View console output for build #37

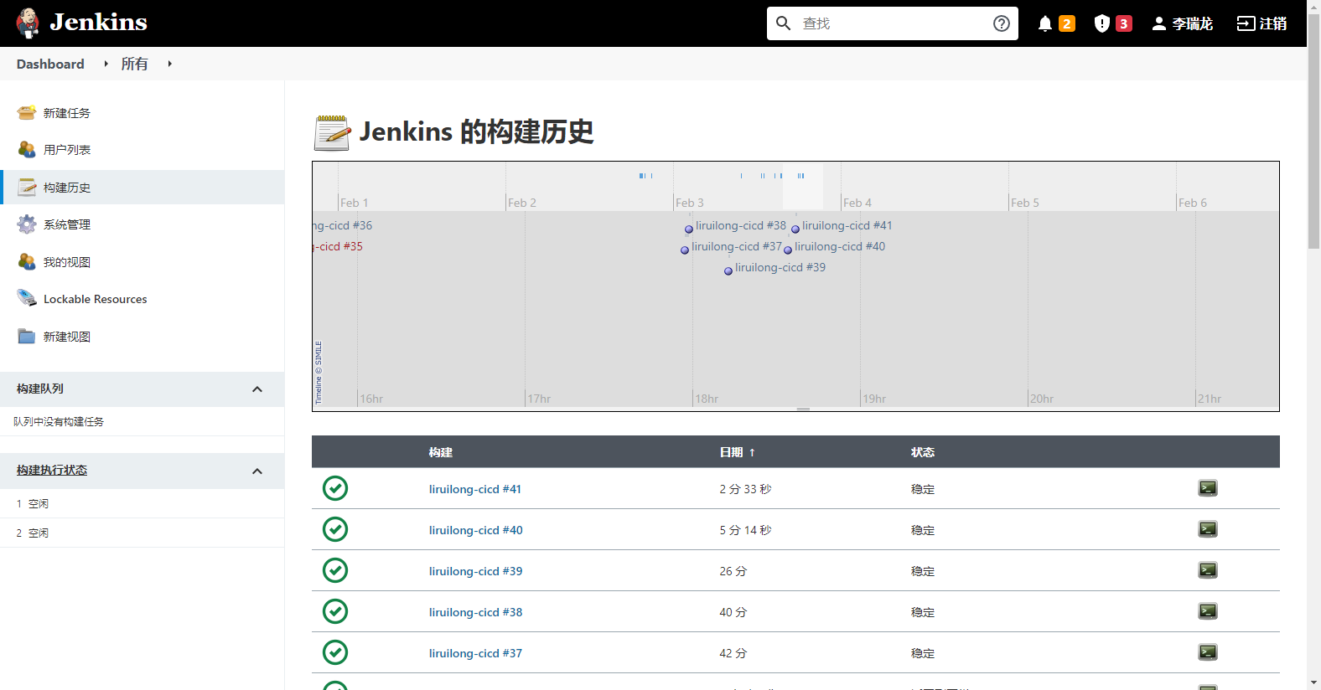pyautogui.click(x=1208, y=652)
